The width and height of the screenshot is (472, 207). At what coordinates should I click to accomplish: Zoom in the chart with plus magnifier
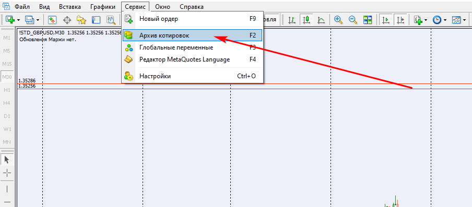click(338, 20)
